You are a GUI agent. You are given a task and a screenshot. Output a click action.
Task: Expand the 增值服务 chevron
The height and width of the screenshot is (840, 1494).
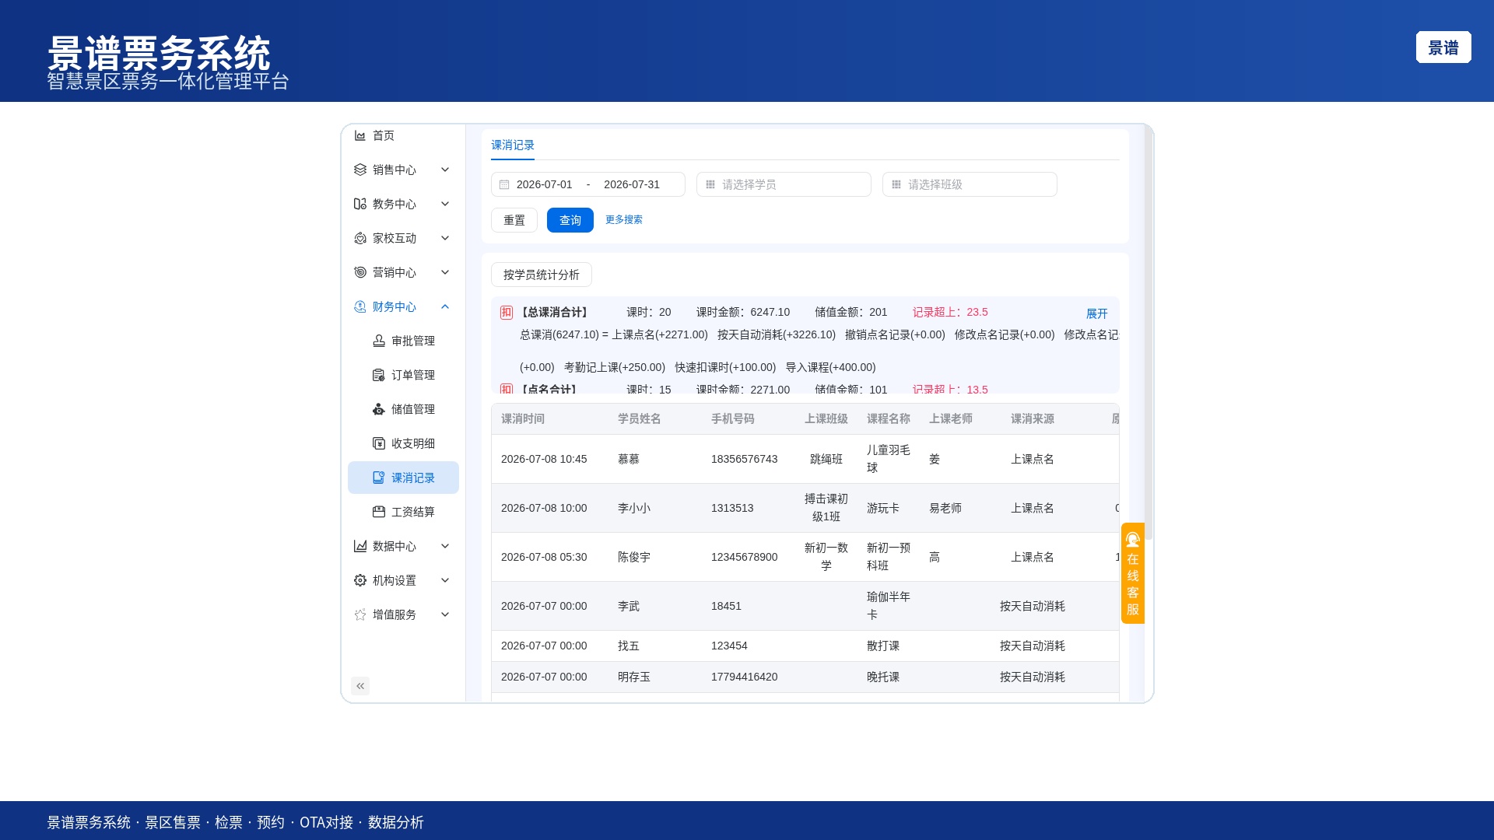(445, 614)
